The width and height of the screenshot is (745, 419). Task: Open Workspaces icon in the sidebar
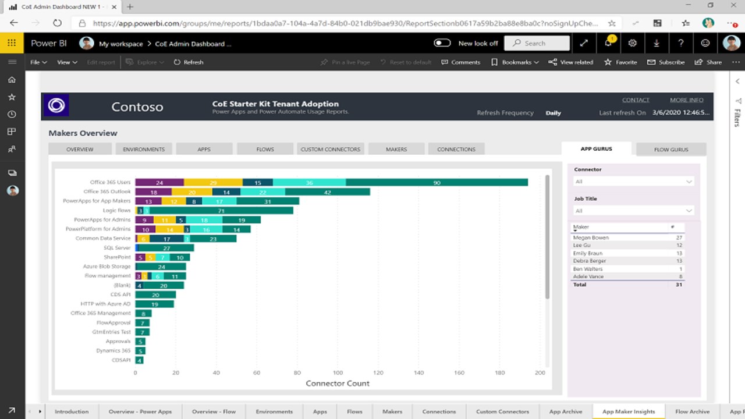(12, 173)
